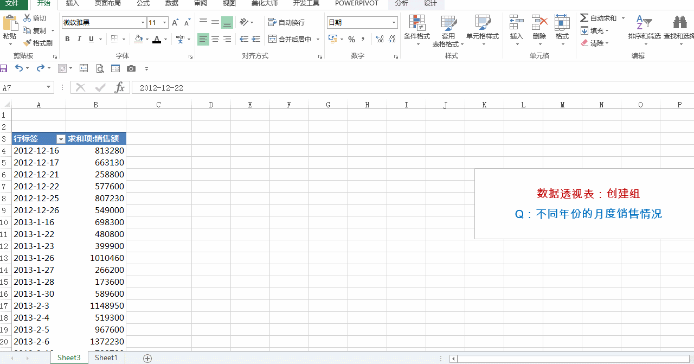The image size is (694, 364).
Task: Decrease the decimal places
Action: (x=392, y=39)
